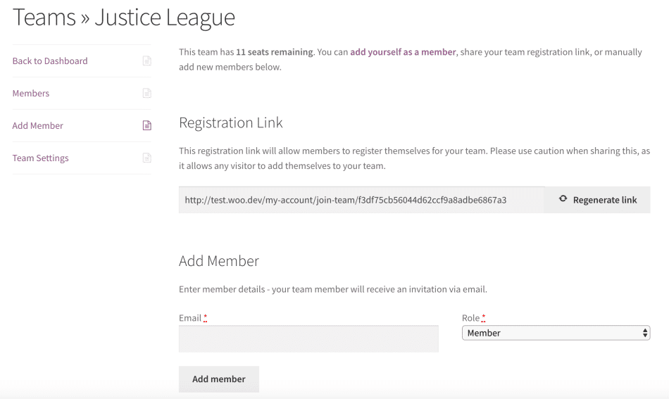This screenshot has width=669, height=399.
Task: Open Team Settings
Action: point(41,158)
